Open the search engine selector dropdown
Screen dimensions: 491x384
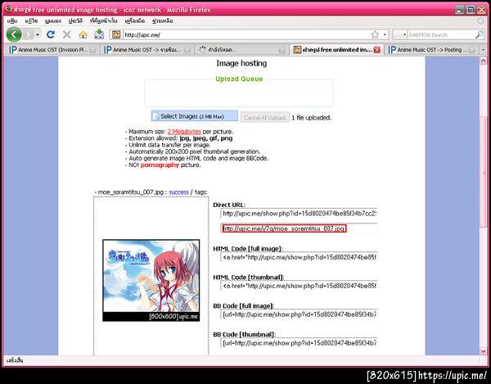(400, 34)
